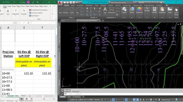Click the Move tool in Modify panel
This screenshot has width=183, height=102.
(x=87, y=8)
